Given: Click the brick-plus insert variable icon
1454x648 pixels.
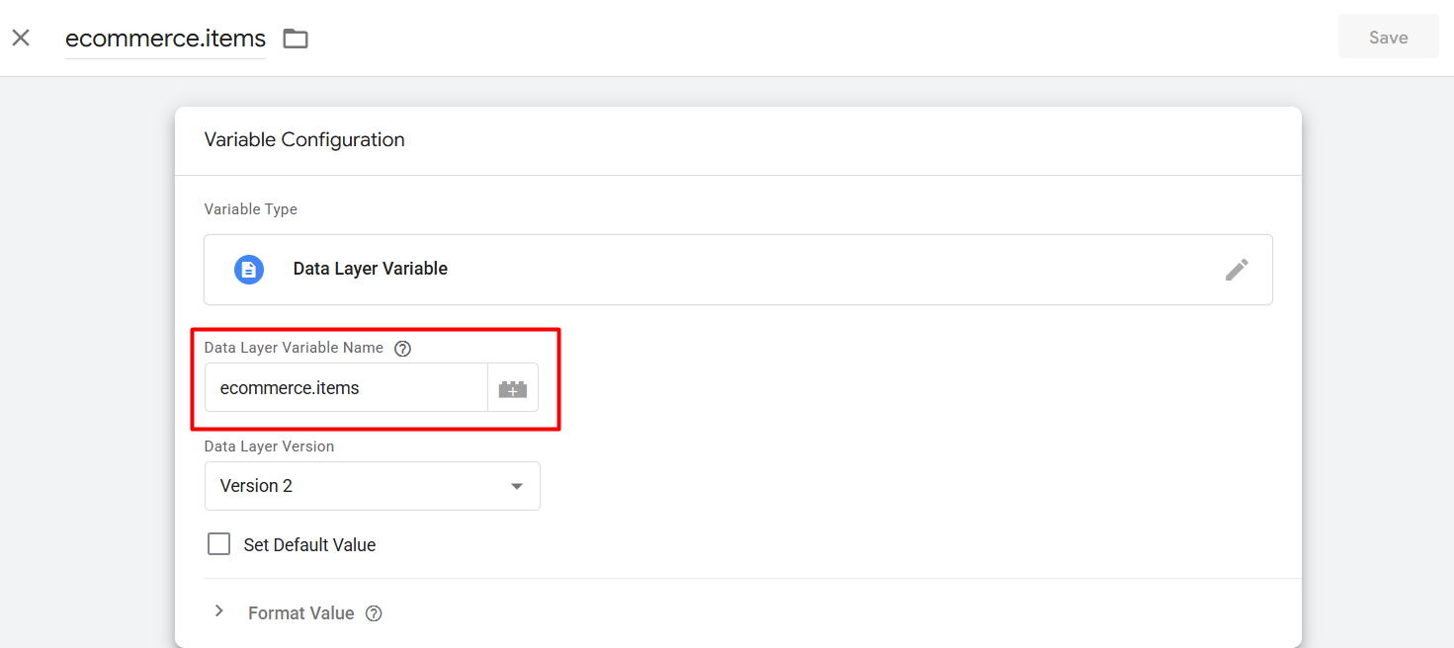Looking at the screenshot, I should coord(513,388).
